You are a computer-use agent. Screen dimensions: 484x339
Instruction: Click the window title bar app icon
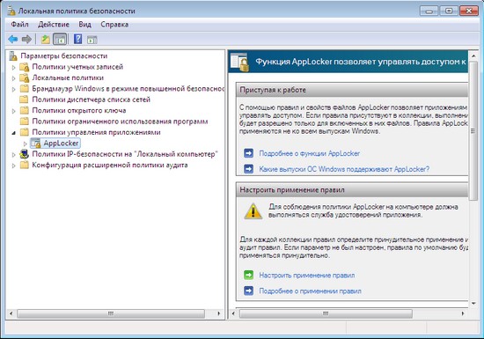[x=11, y=11]
